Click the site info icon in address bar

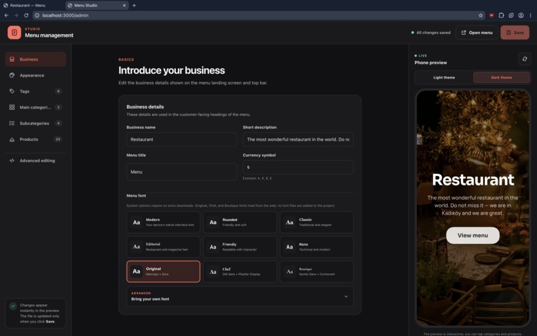tap(37, 15)
